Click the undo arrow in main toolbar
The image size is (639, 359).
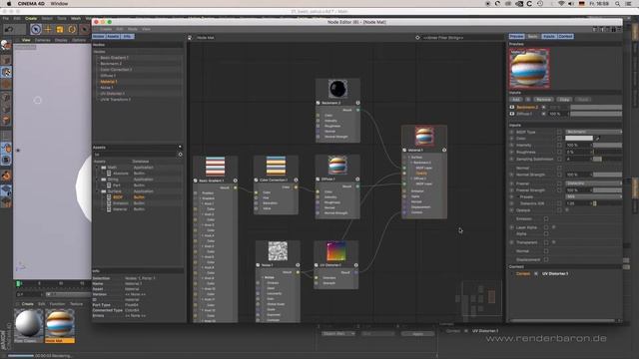click(x=9, y=29)
